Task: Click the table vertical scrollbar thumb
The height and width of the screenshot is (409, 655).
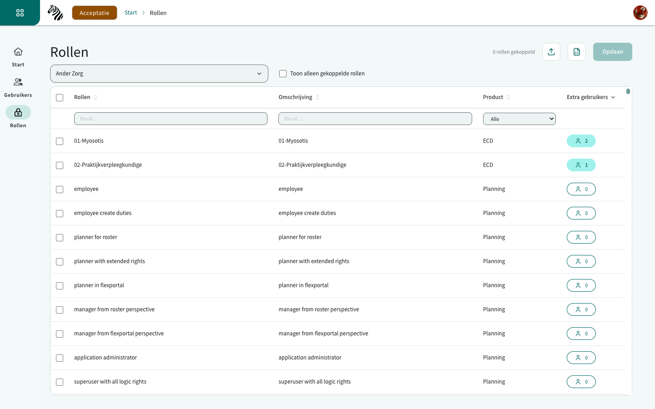Action: click(x=628, y=91)
